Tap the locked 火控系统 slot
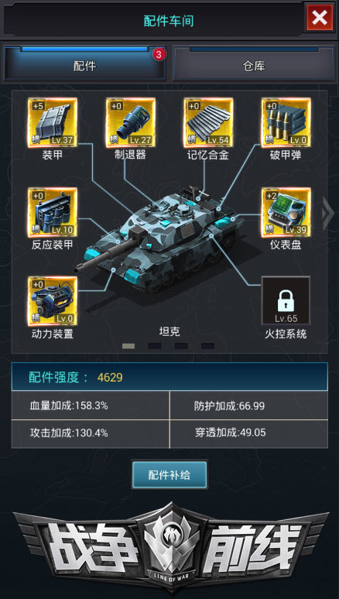The image size is (339, 599). coord(286,300)
